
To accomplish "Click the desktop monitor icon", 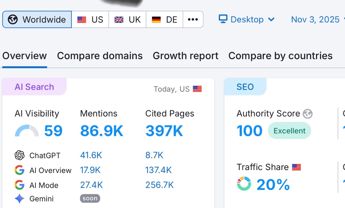I will (x=223, y=19).
